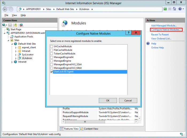Click the Modules feature globe icon

point(65,23)
